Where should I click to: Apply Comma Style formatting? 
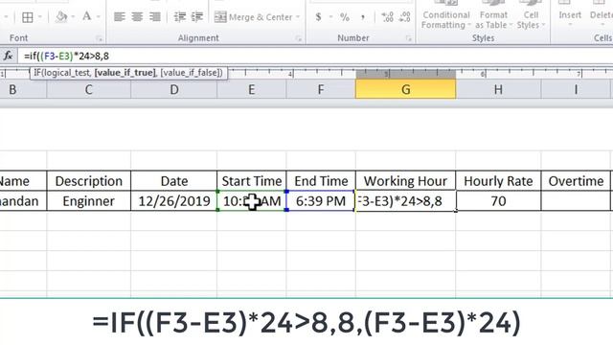click(363, 17)
